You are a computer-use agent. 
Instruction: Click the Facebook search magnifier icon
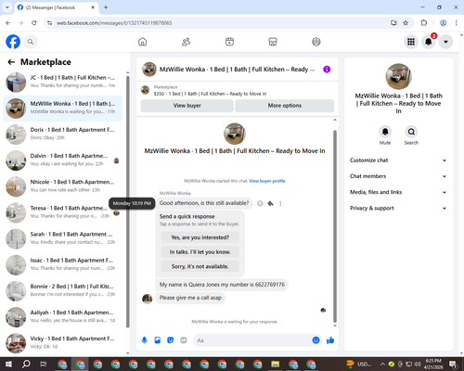coord(31,42)
